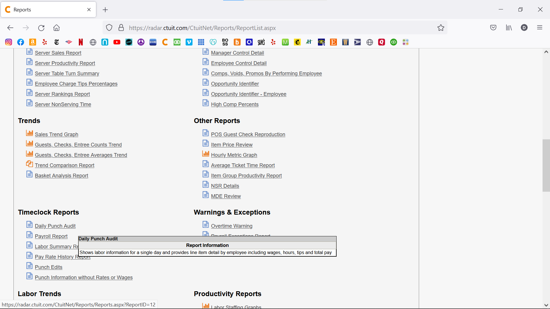Save page to Pocket

click(x=493, y=28)
